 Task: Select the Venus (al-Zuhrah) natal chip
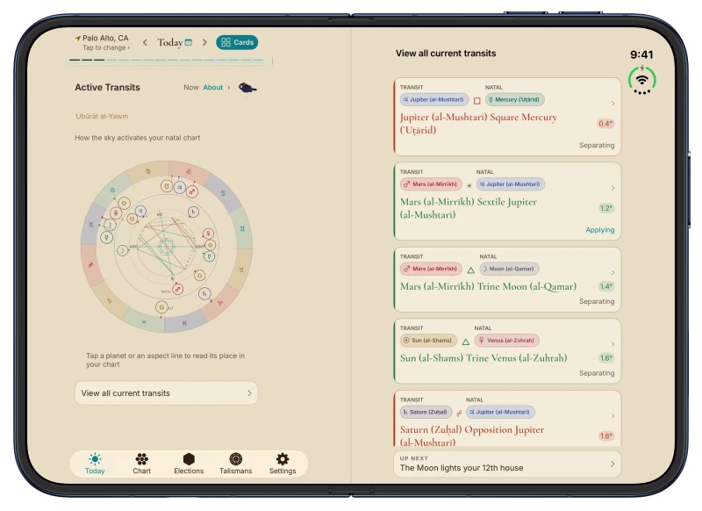507,341
